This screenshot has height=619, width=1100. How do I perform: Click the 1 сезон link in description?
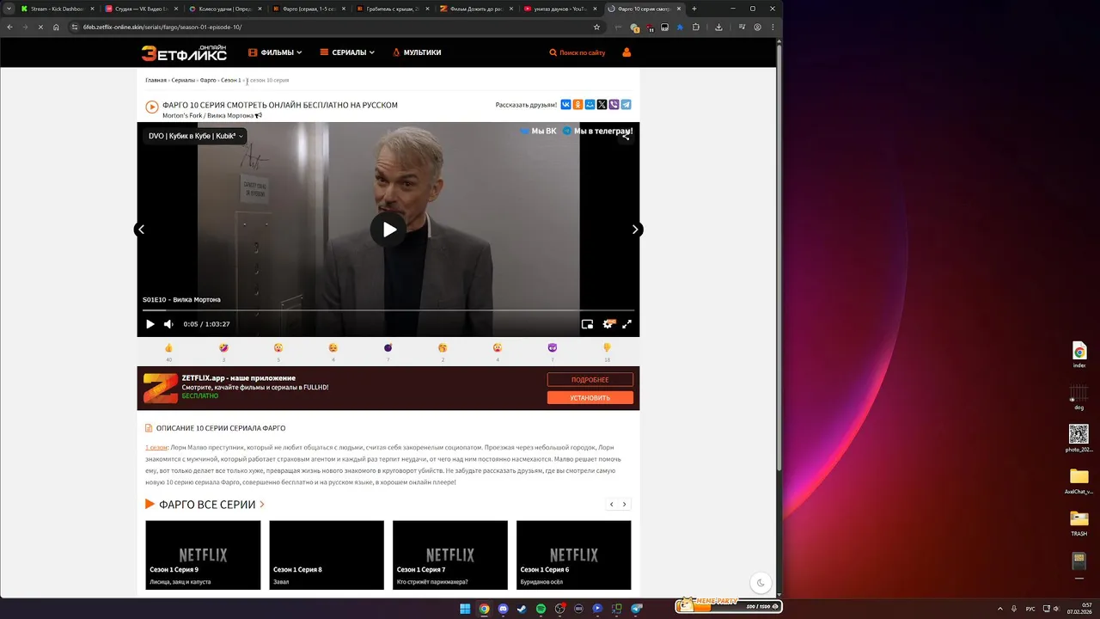(x=156, y=447)
